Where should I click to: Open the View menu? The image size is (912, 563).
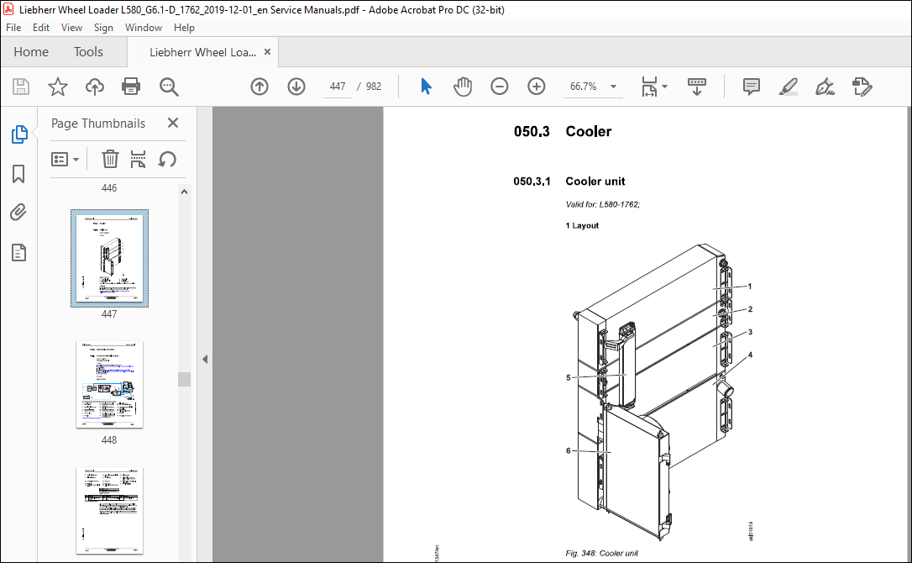click(x=71, y=28)
